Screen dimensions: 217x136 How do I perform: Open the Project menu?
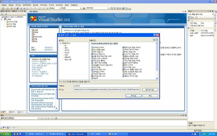[27, 5]
